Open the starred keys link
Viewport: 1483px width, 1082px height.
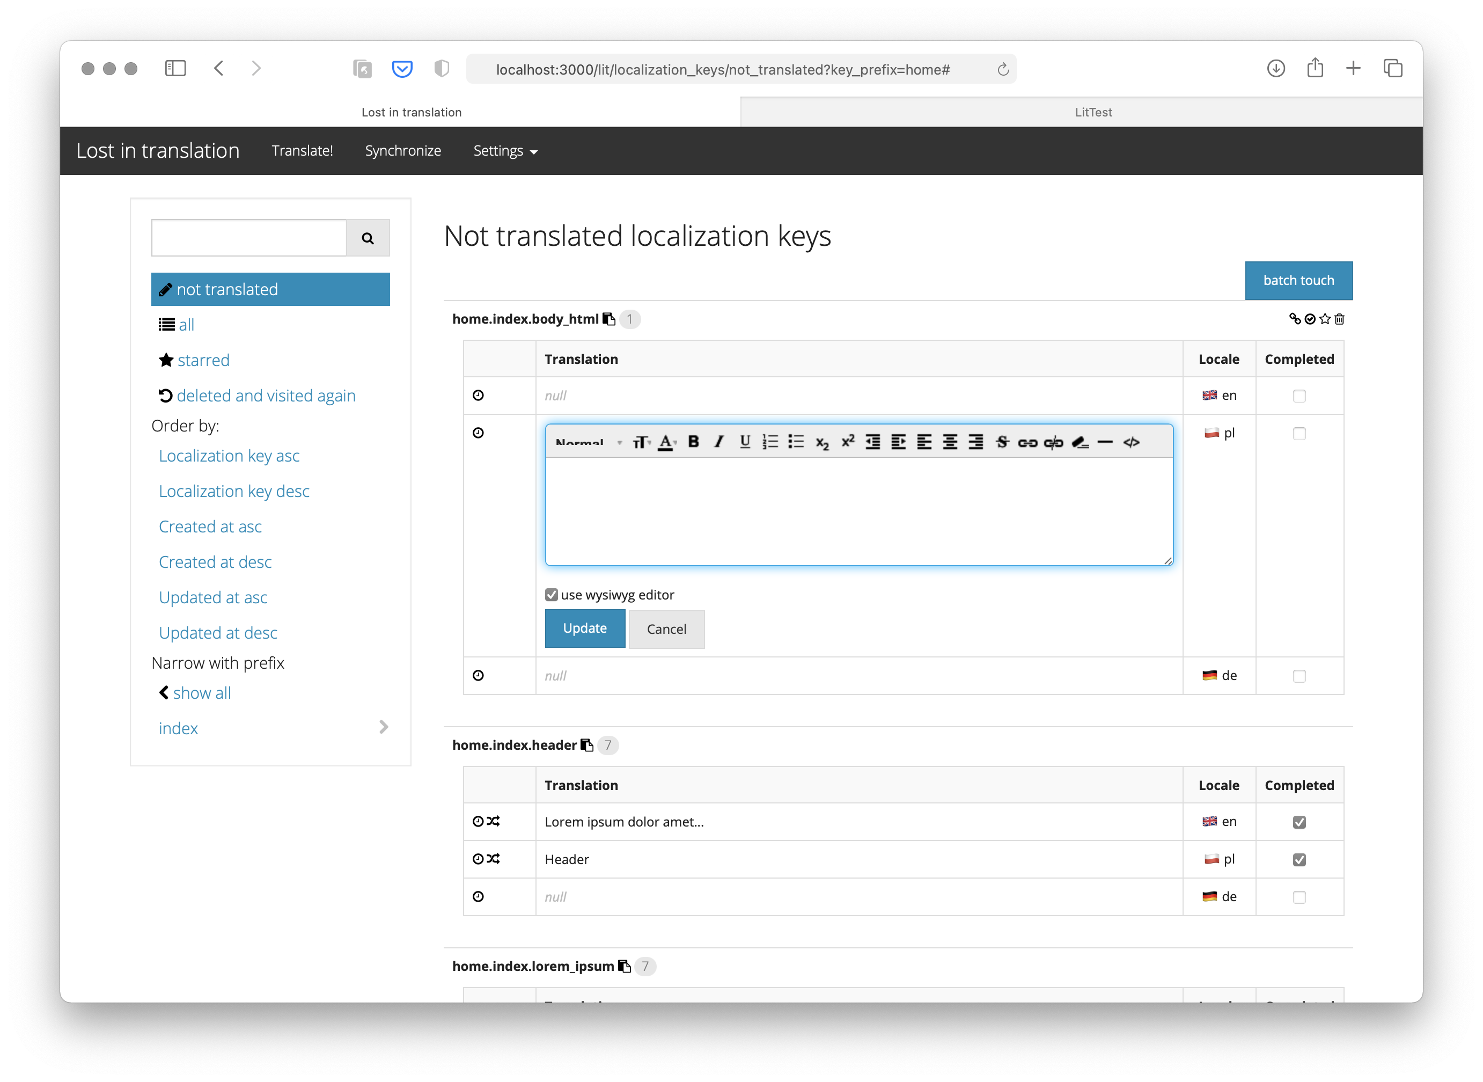203,360
